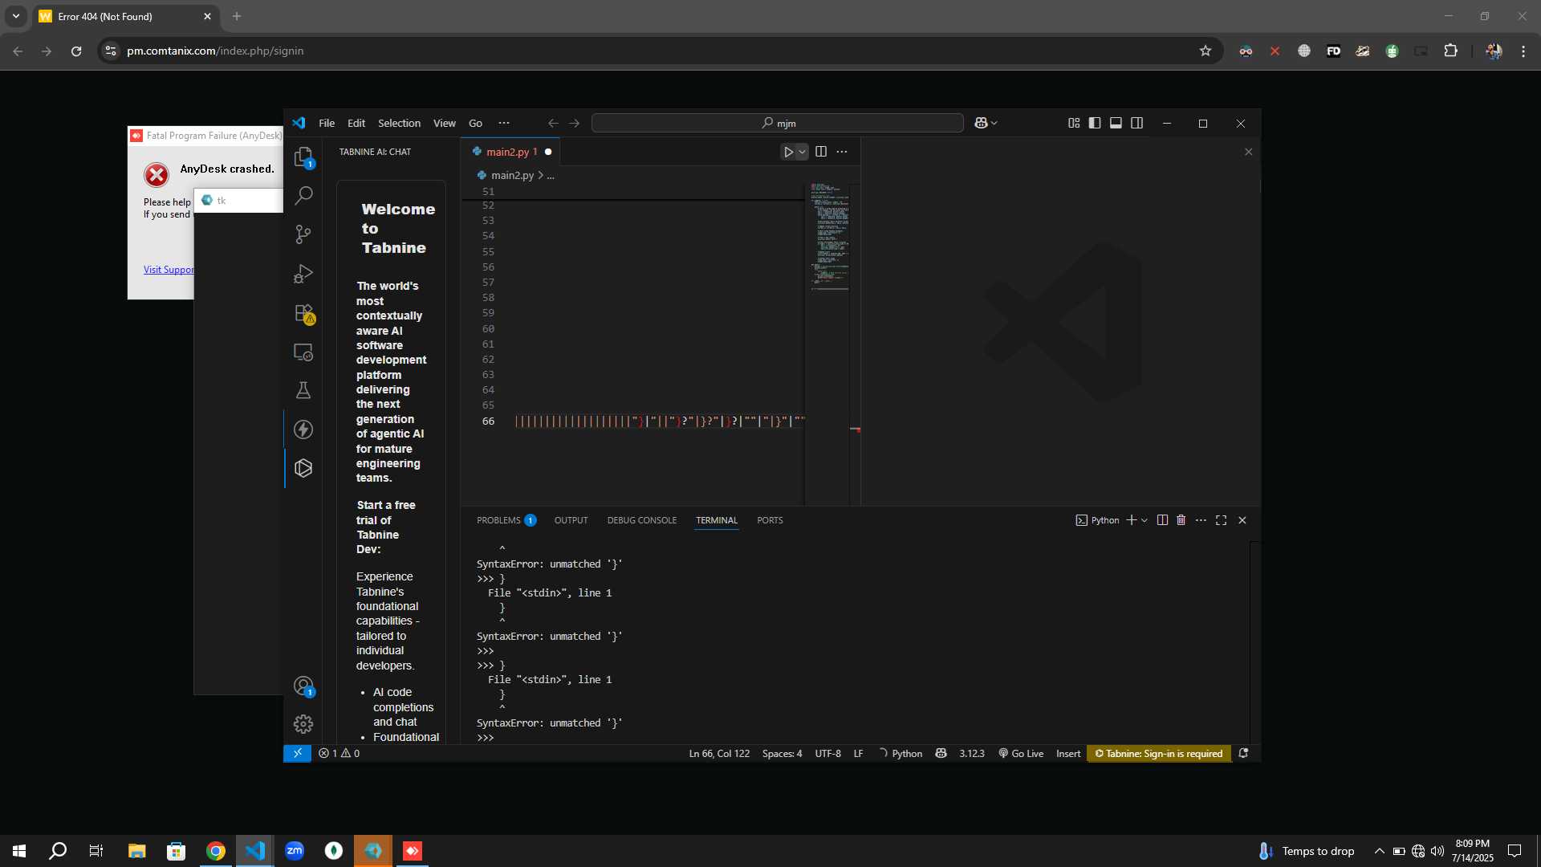Open the Explorer view in VS Code
This screenshot has height=867, width=1541.
click(303, 157)
